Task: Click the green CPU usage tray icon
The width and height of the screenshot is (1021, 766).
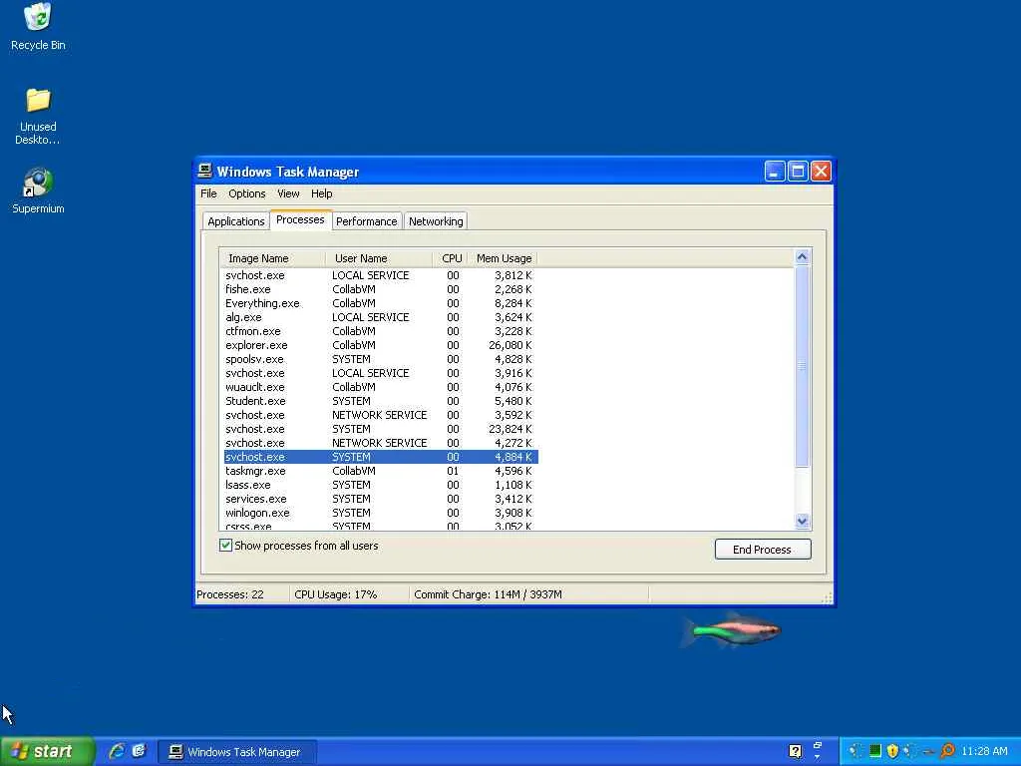Action: click(875, 751)
